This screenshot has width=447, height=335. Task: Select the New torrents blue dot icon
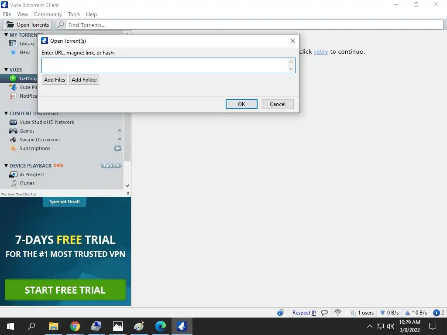click(x=13, y=52)
